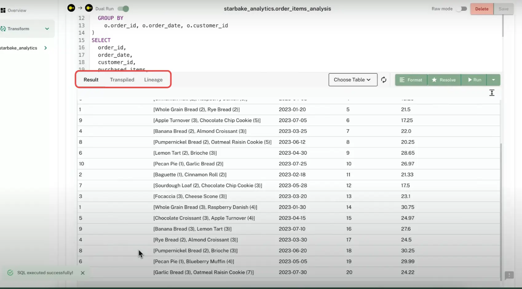This screenshot has height=289, width=522.
Task: Click the collapse results panel icon
Action: pos(492,93)
